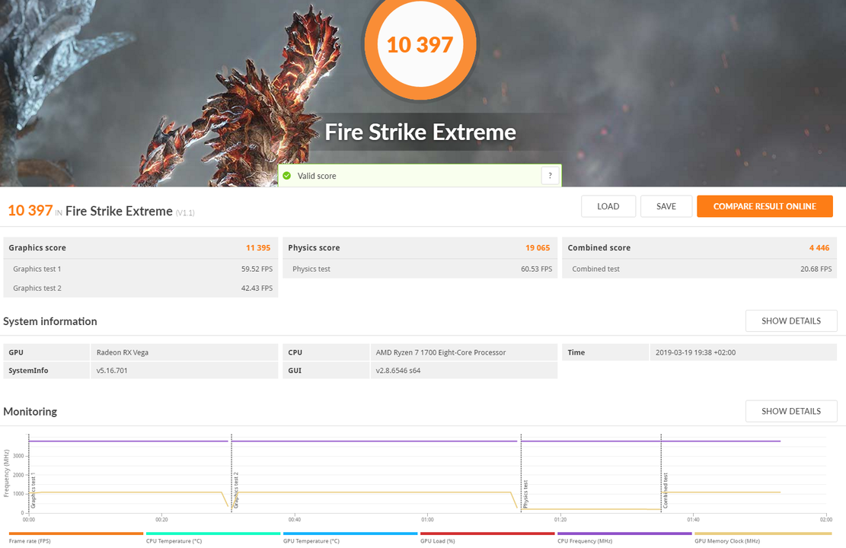Image resolution: width=846 pixels, height=548 pixels.
Task: Click the Fire Strike Extreme banner title
Action: 420,132
